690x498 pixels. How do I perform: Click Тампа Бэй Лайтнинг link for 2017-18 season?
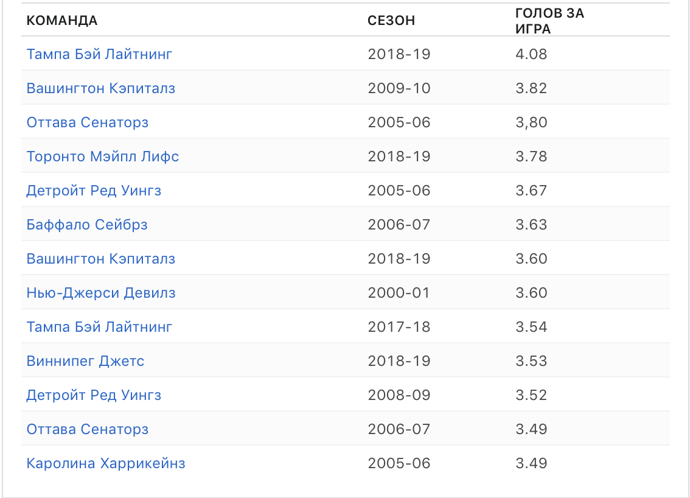click(x=99, y=327)
